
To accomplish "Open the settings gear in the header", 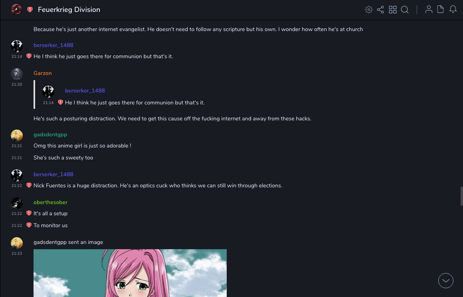I will (369, 10).
